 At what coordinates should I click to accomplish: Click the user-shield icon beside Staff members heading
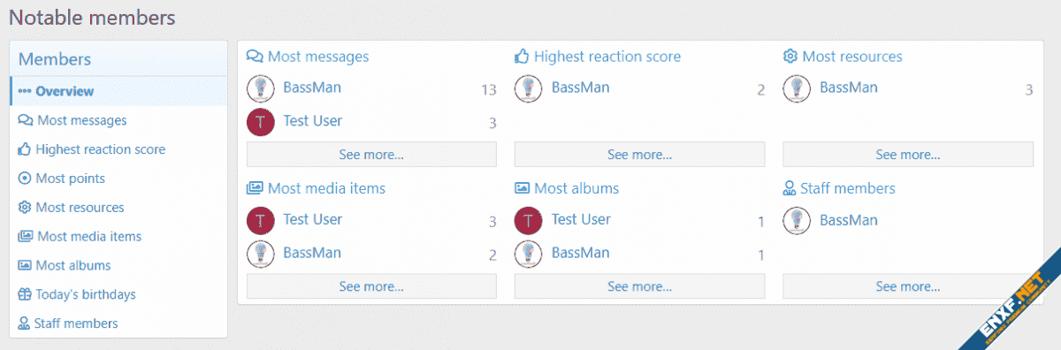coord(790,188)
